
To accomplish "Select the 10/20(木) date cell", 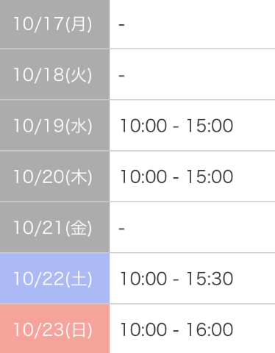I will tap(54, 176).
